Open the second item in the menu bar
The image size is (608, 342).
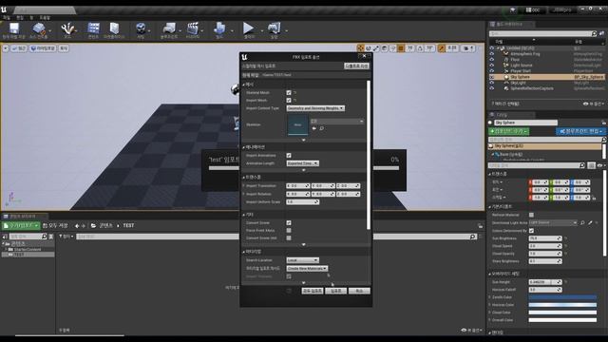(x=20, y=18)
